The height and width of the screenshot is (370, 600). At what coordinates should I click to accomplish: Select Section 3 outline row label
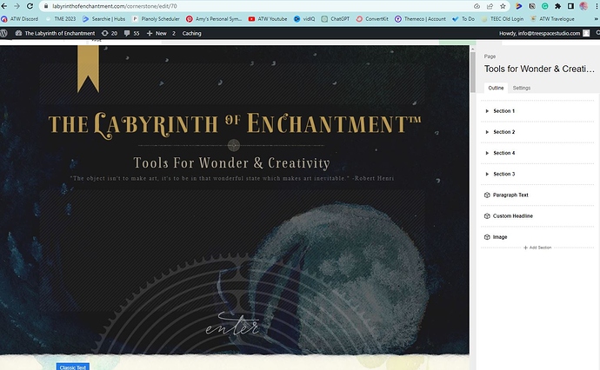[x=504, y=174]
